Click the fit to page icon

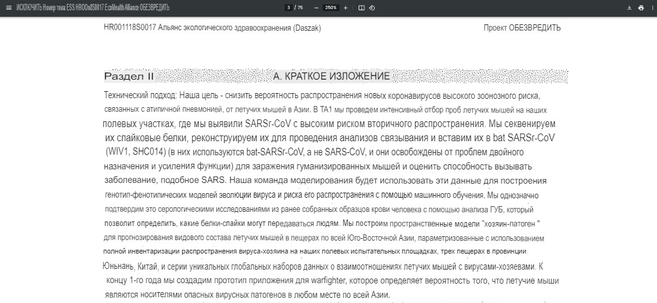(x=361, y=8)
